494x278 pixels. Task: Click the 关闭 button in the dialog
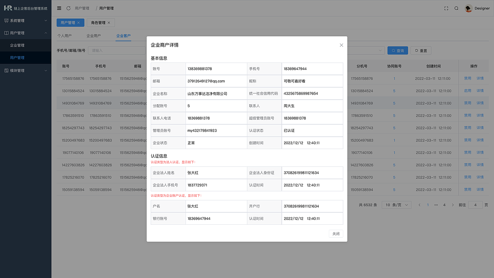pos(335,234)
